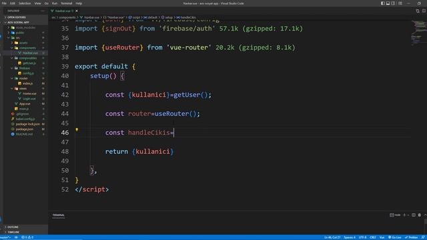The height and width of the screenshot is (240, 427).
Task: Expand the Outline section
Action: click(x=25, y=227)
